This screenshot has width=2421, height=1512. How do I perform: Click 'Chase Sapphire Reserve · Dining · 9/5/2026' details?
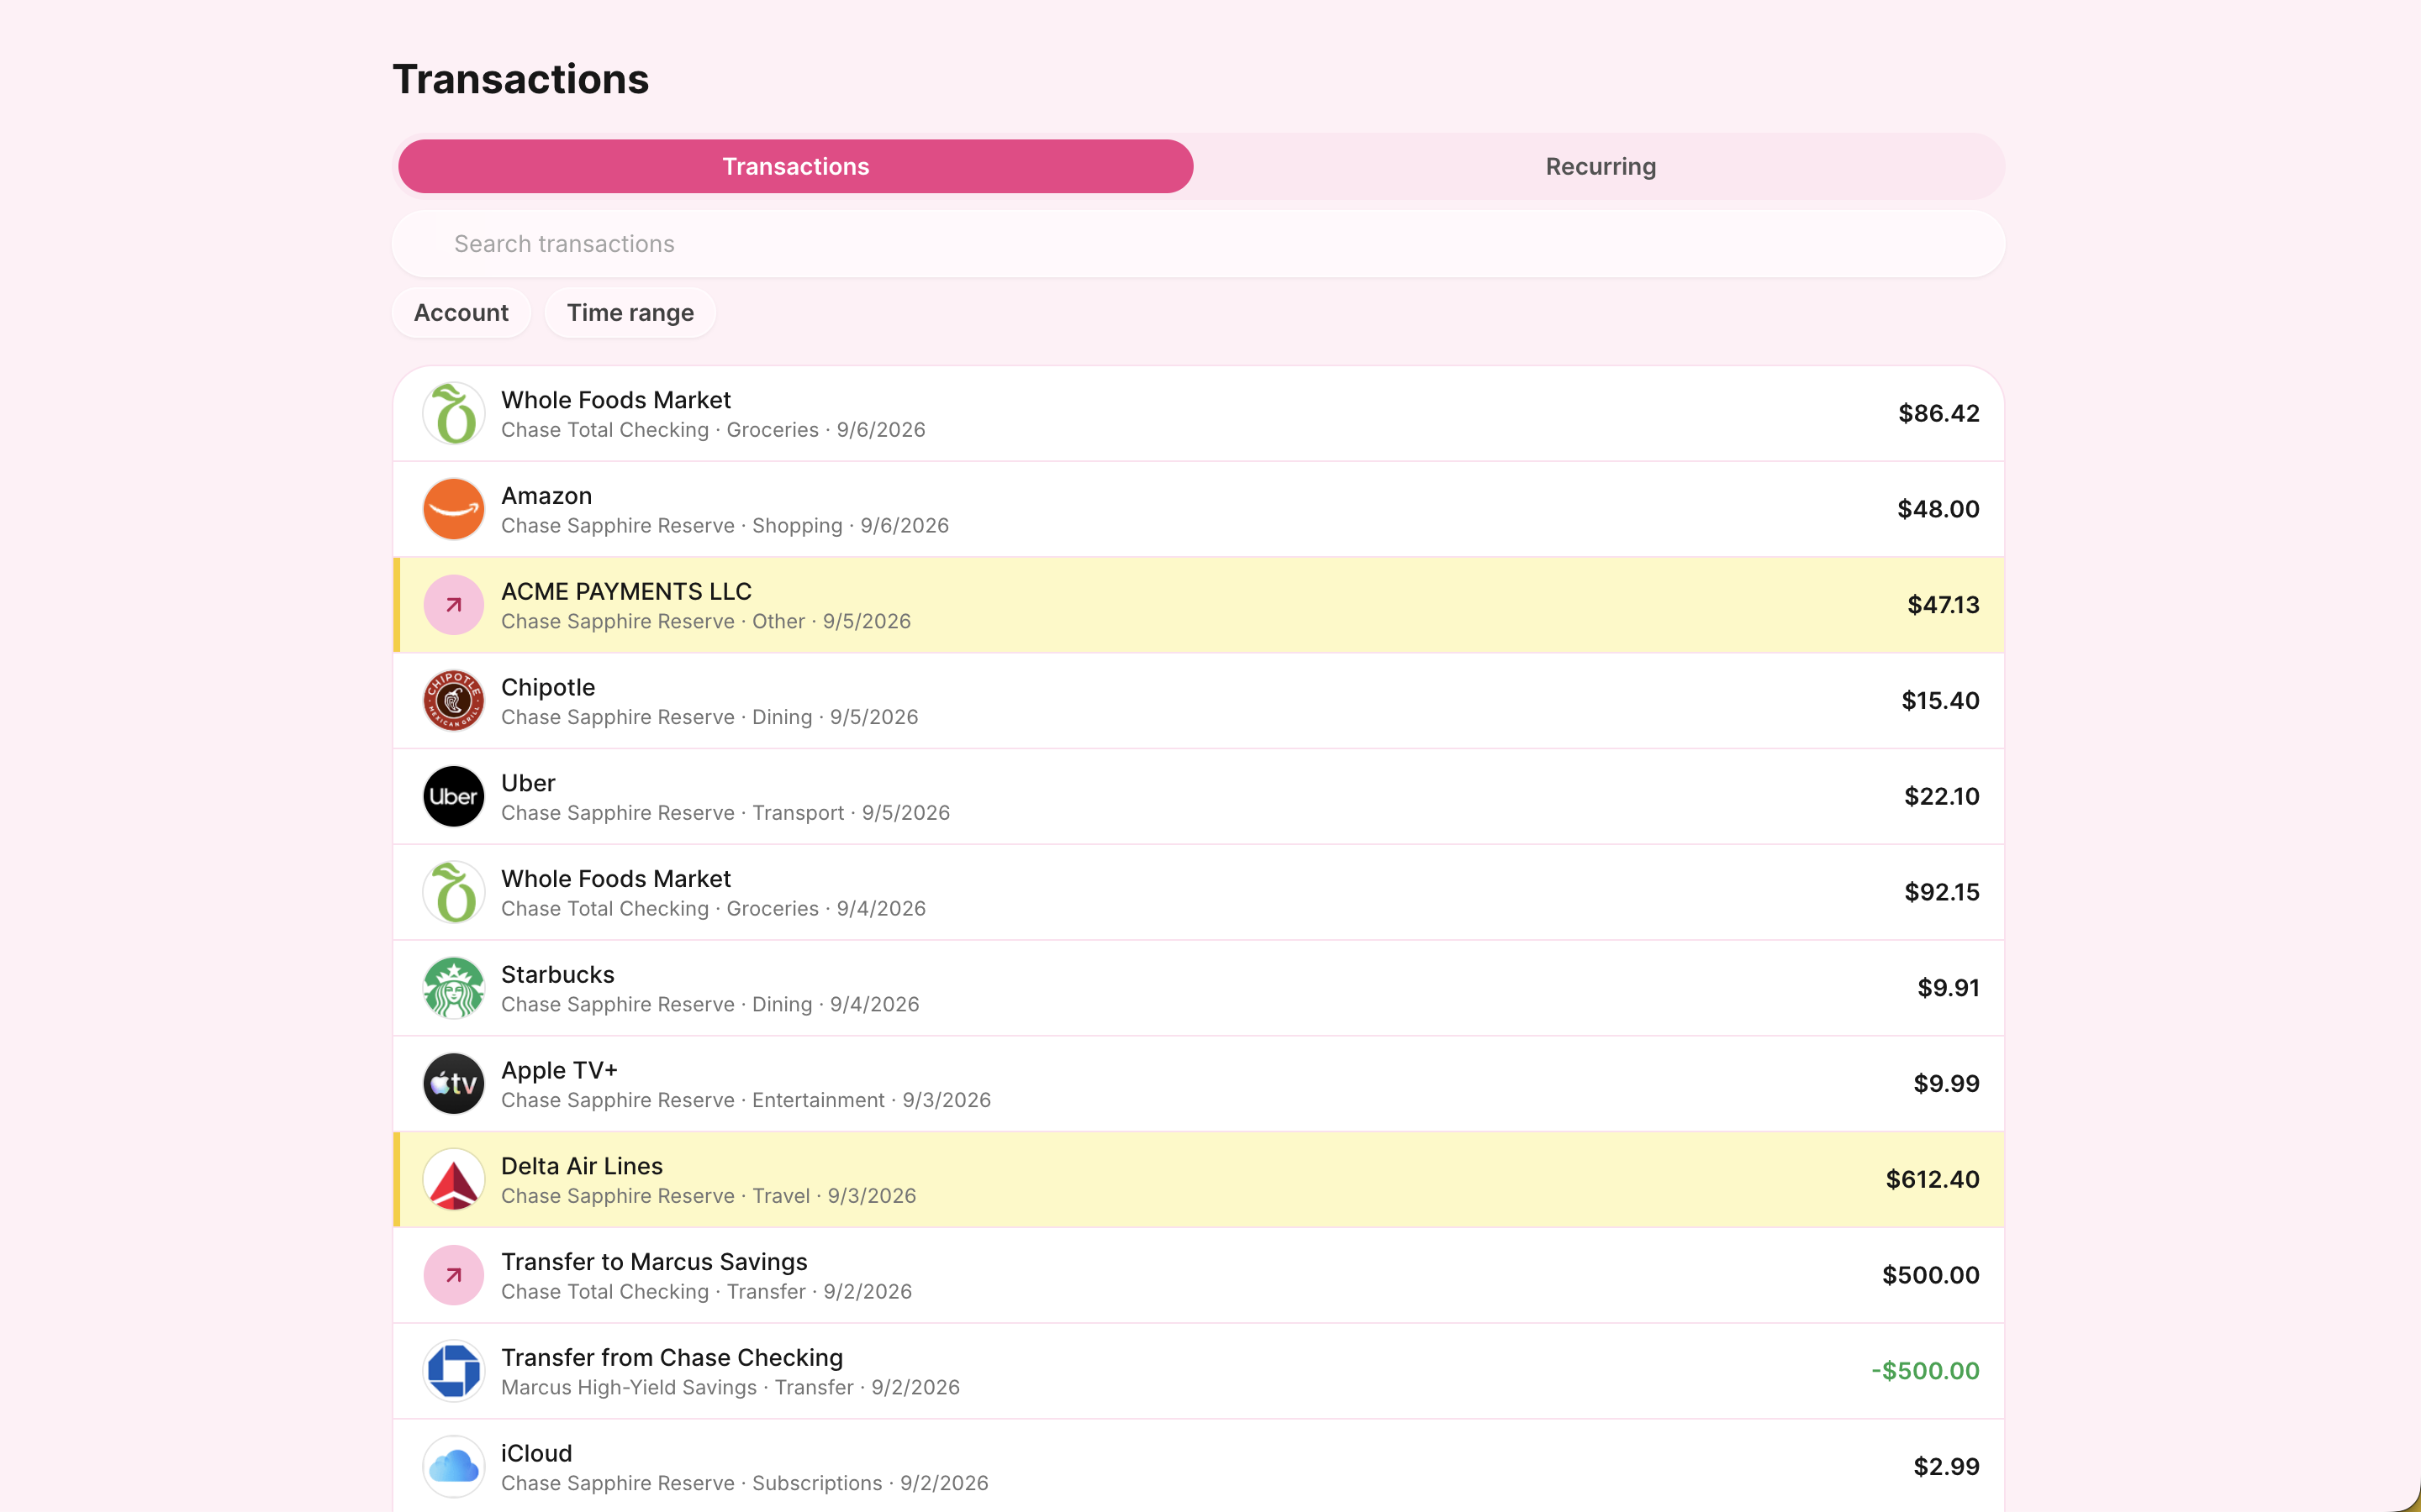pos(709,718)
